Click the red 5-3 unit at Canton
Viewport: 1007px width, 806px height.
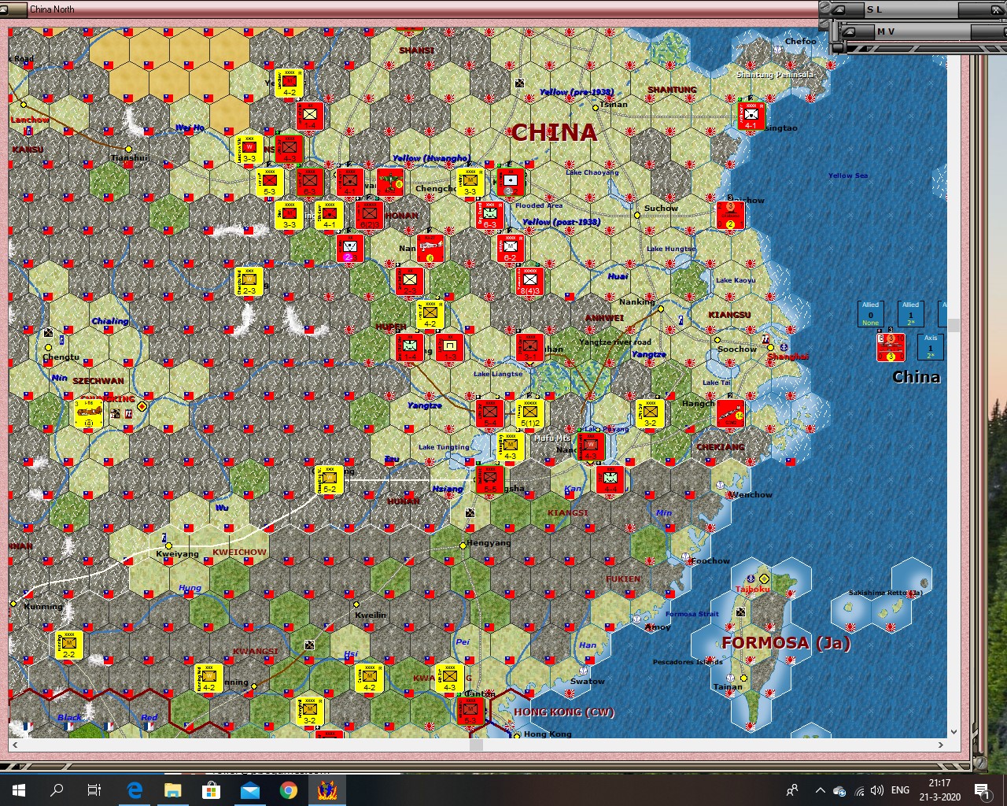[x=470, y=711]
